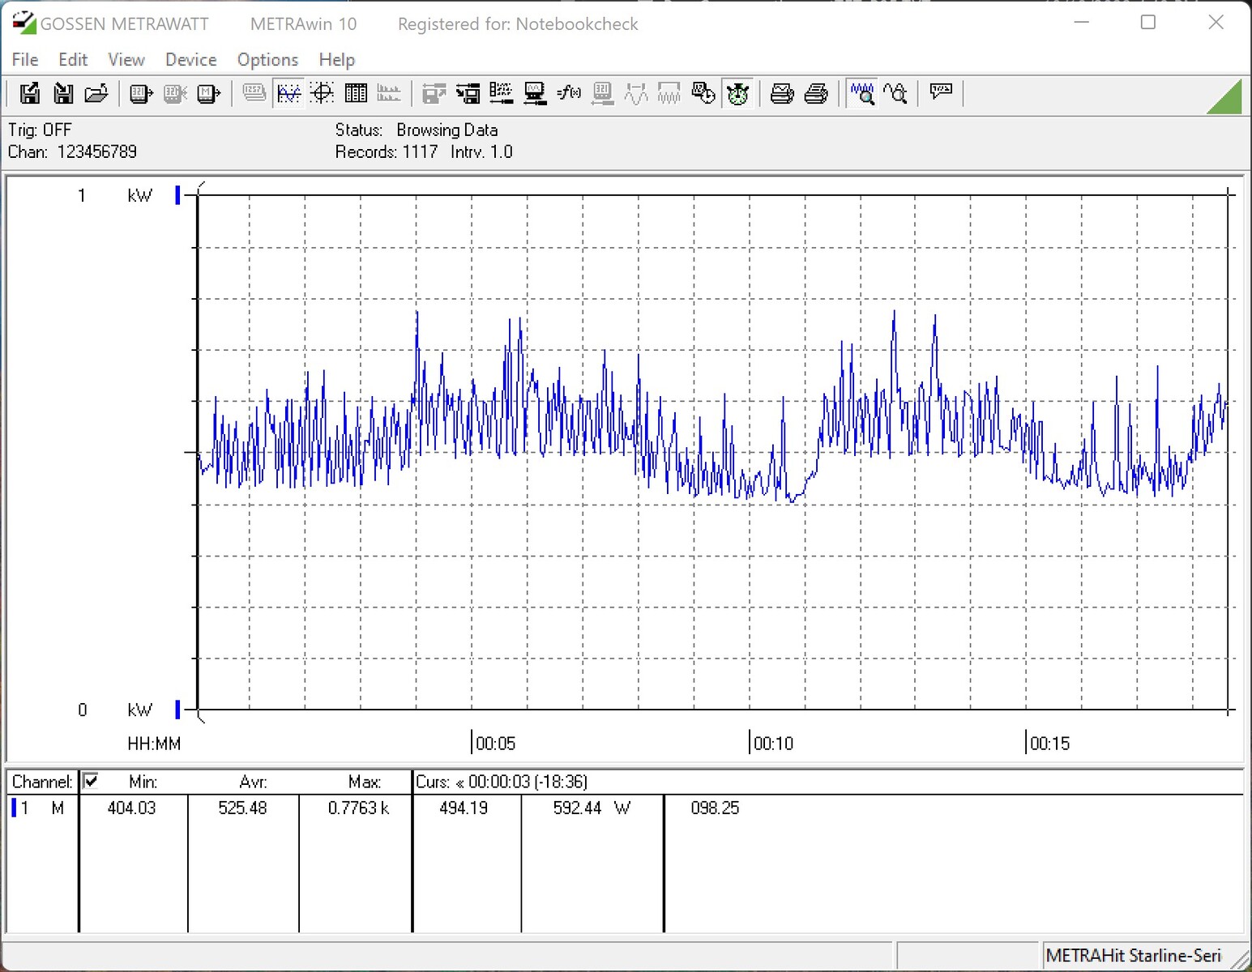Open the File menu
Viewport: 1252px width, 972px height.
pos(25,60)
